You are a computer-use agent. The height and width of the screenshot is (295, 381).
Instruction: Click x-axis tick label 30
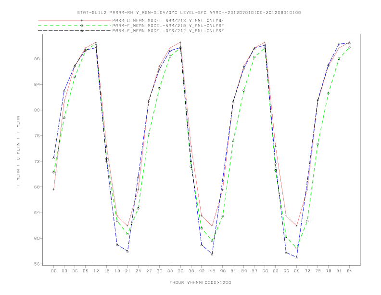(159, 271)
